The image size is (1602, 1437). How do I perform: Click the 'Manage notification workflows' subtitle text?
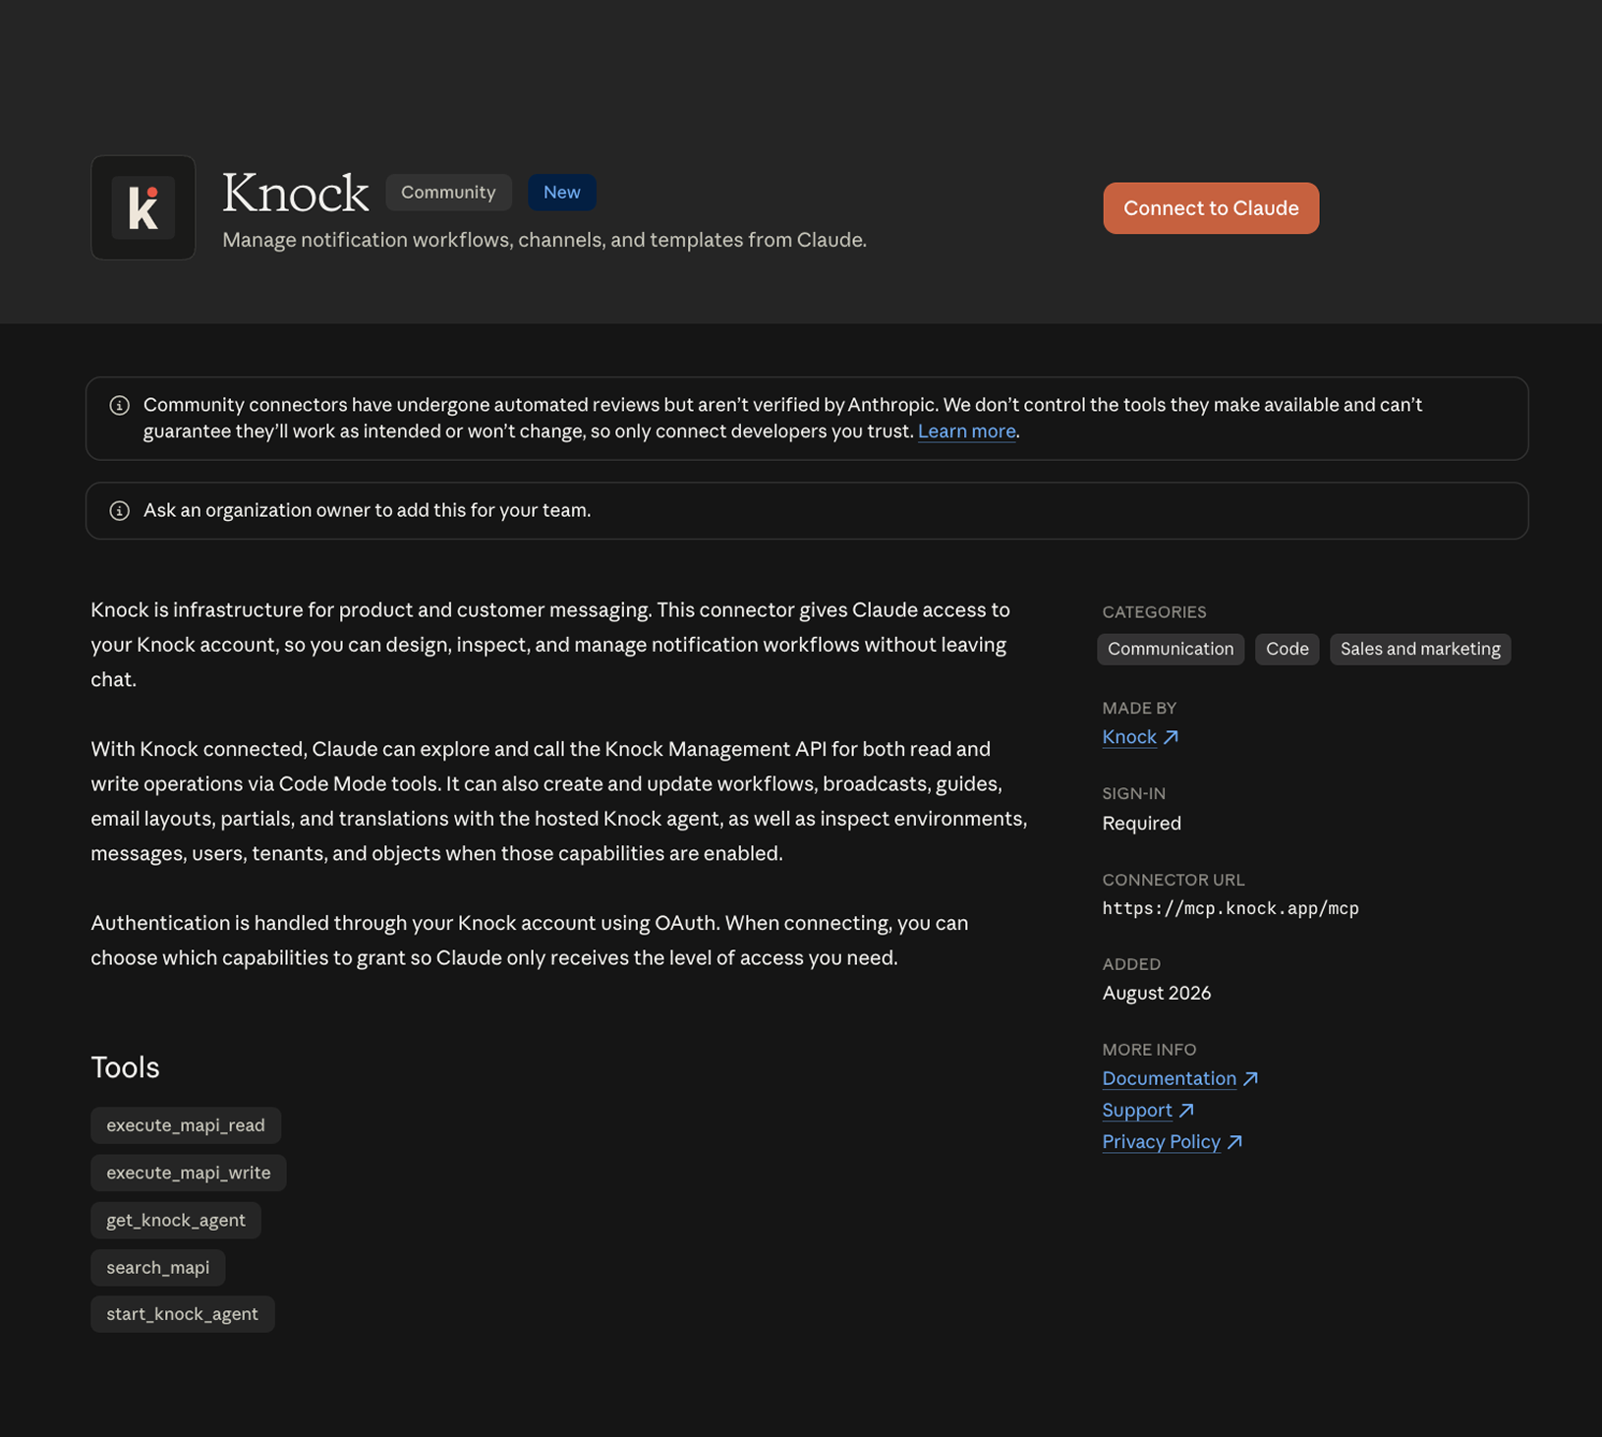pyautogui.click(x=544, y=240)
